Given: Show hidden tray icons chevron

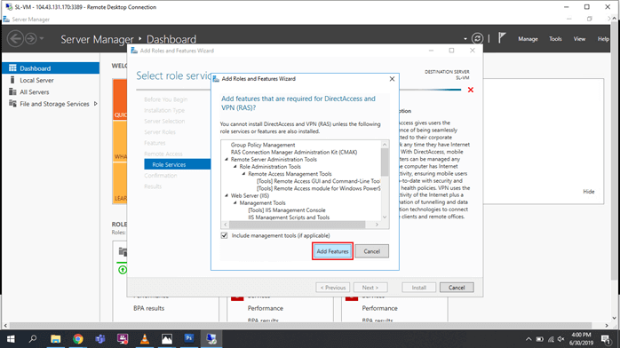Looking at the screenshot, I should click(x=529, y=339).
